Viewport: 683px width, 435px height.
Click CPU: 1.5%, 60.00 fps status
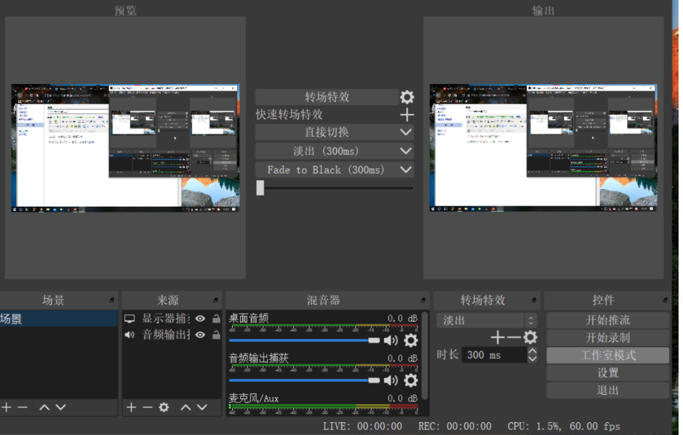[x=563, y=426]
